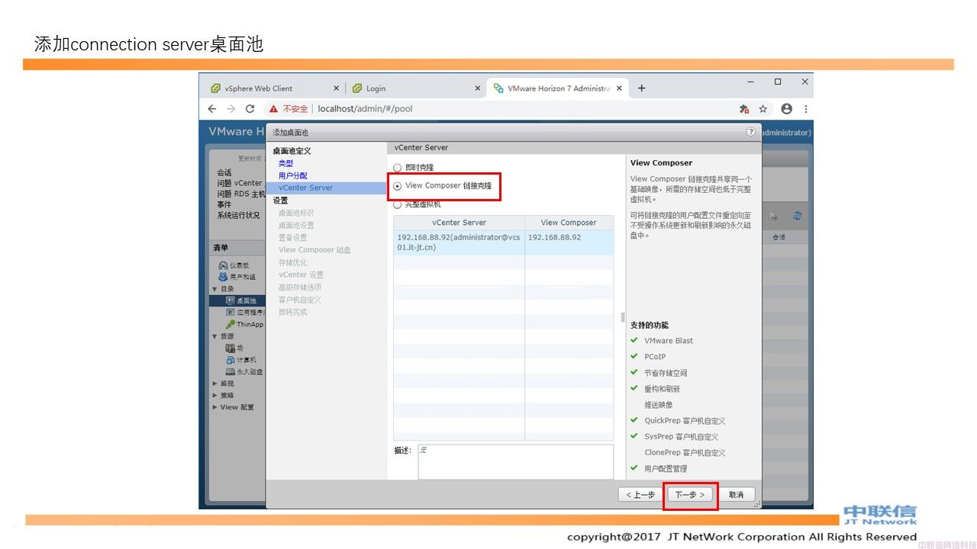This screenshot has height=549, width=977.
Task: Collapse the 目录 tree node
Action: [x=215, y=289]
